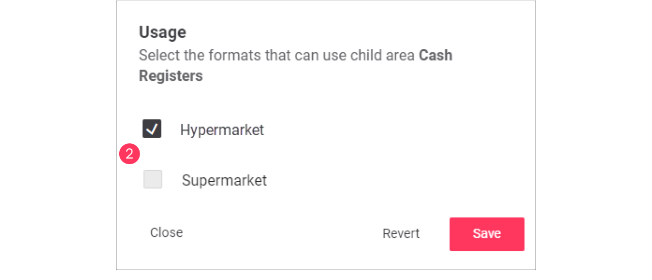Click the Usage heading
Image resolution: width=652 pixels, height=280 pixels.
[x=162, y=33]
